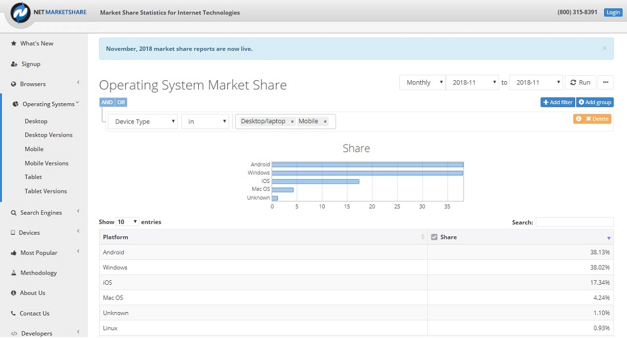Image resolution: width=627 pixels, height=338 pixels.
Task: Open the Signup link
Action: click(31, 64)
